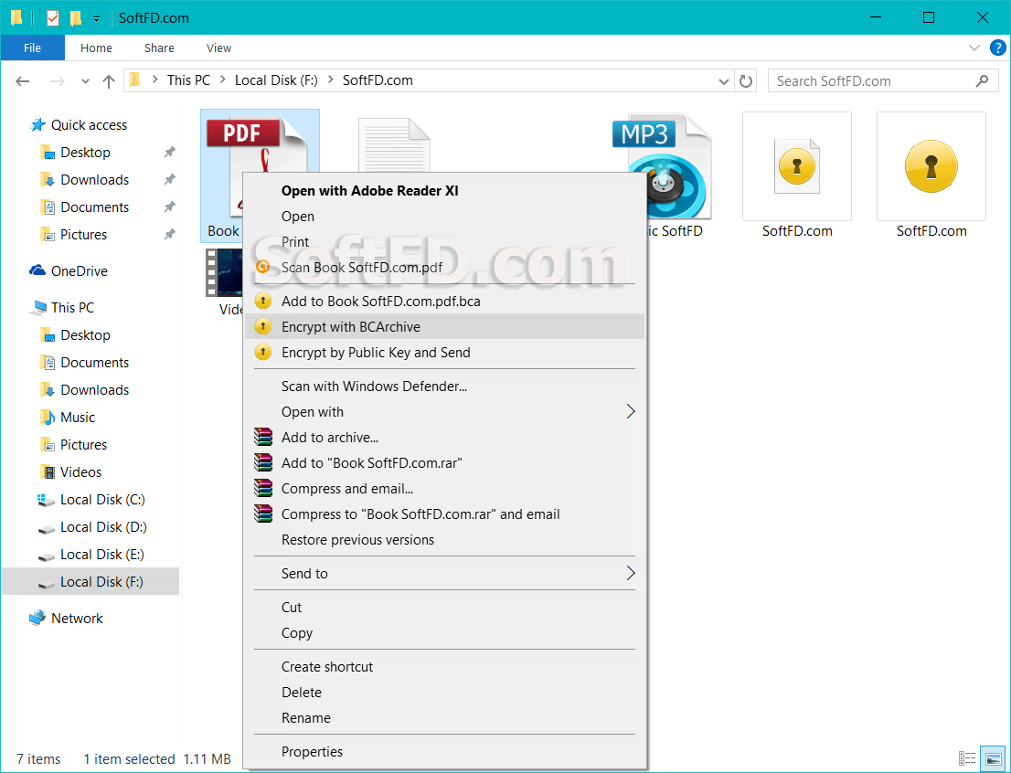Click the orange scan icon beside Scan Book

click(x=262, y=267)
